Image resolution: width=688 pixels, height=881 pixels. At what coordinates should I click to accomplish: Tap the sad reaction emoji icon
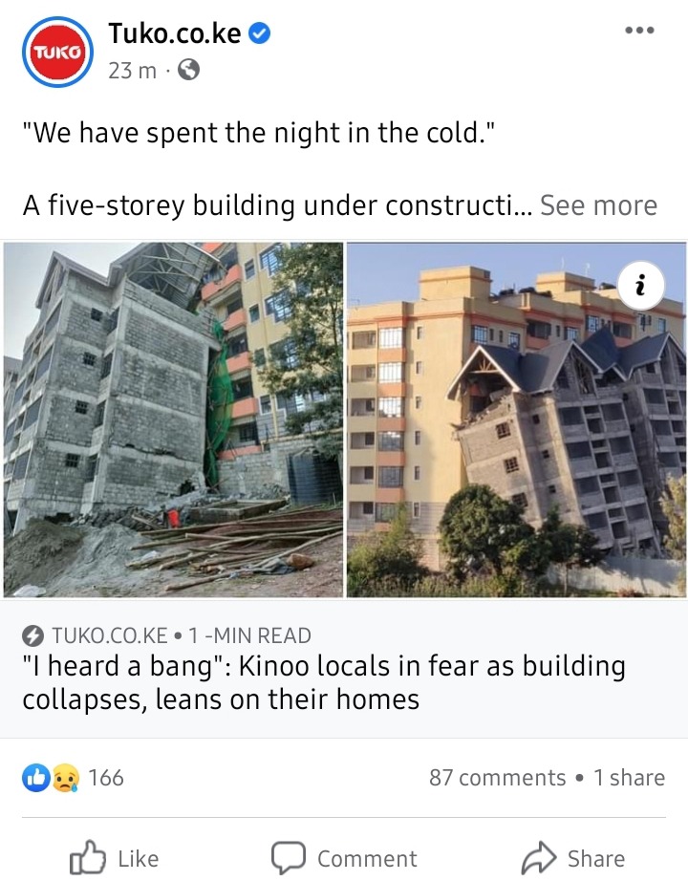[66, 778]
